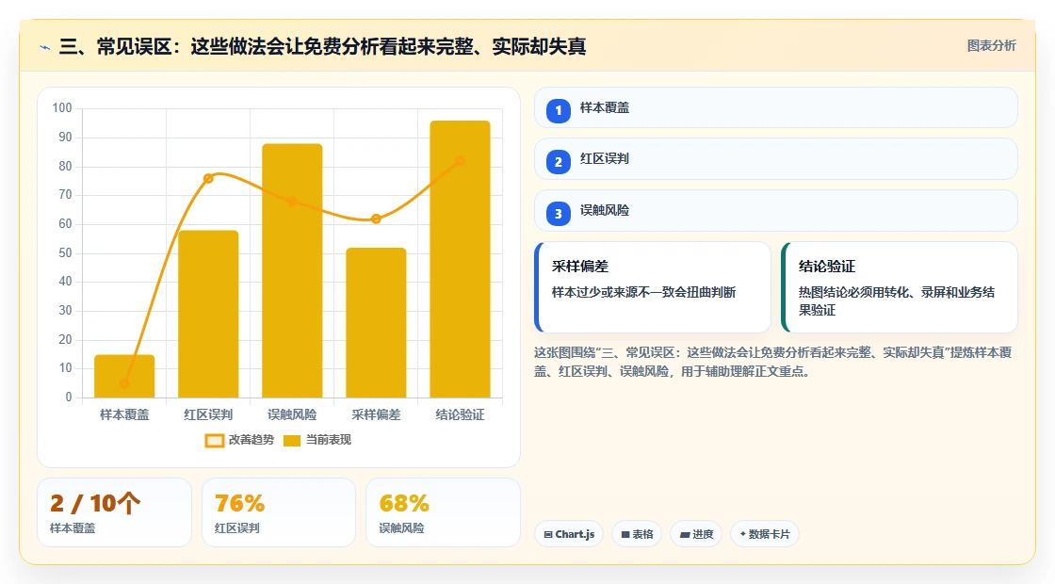Viewport: 1055px width, 584px height.
Task: Click the x-axis label 采样偏差
Action: 376,415
